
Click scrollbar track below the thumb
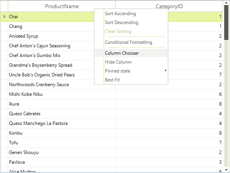tap(227, 104)
